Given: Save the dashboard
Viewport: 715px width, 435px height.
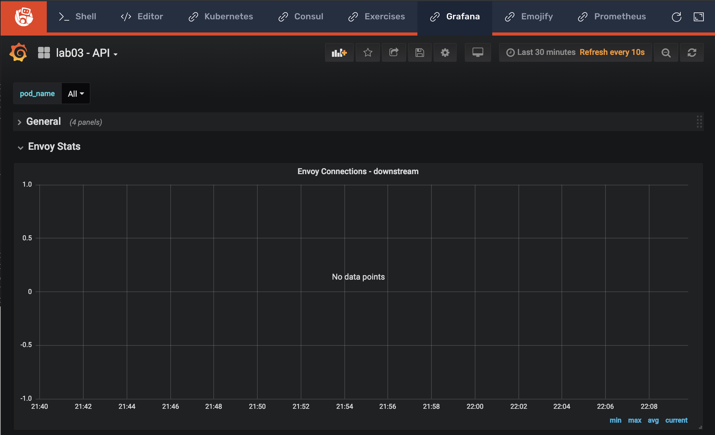Looking at the screenshot, I should [420, 52].
